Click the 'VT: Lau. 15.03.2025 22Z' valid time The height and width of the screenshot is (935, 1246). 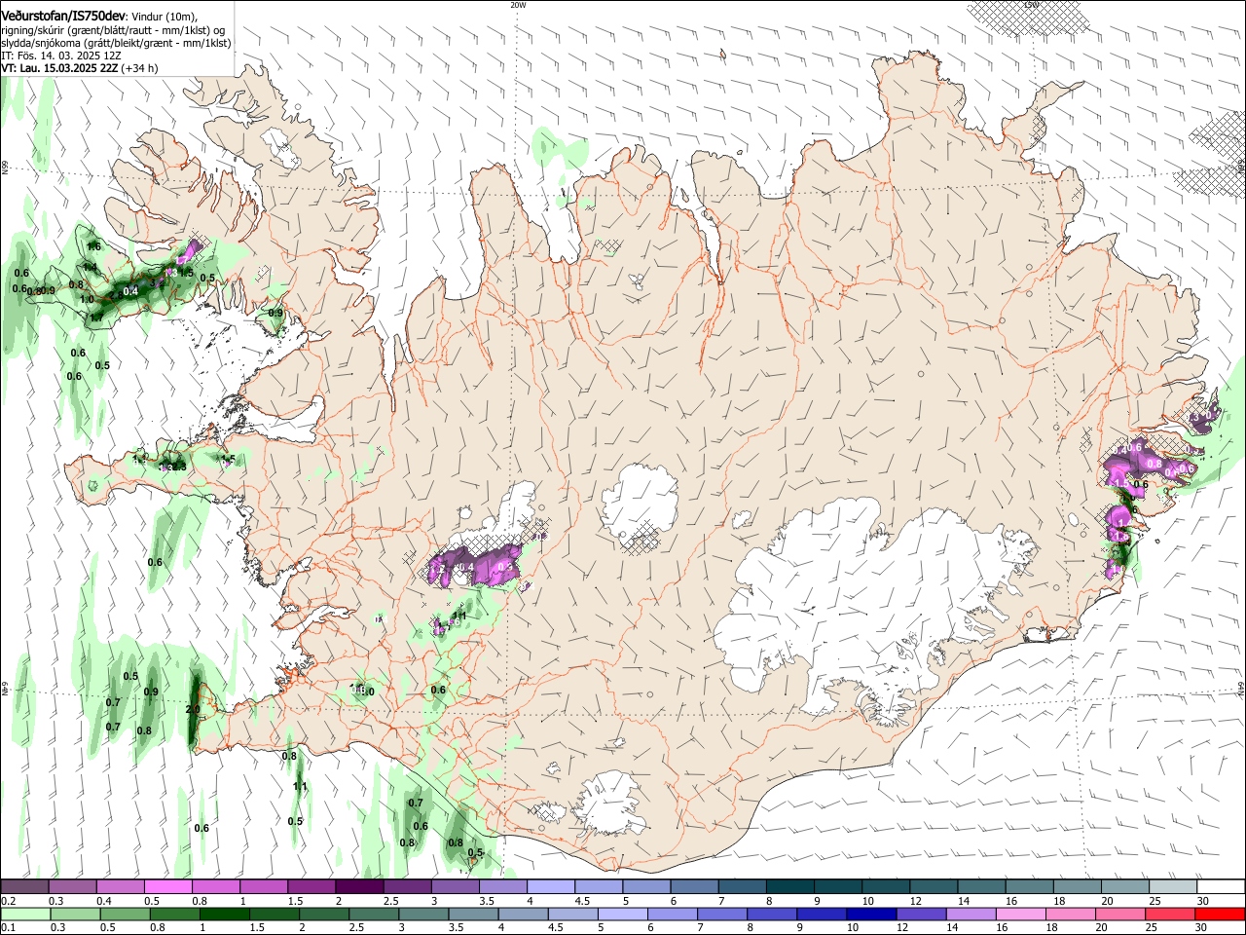pos(59,68)
